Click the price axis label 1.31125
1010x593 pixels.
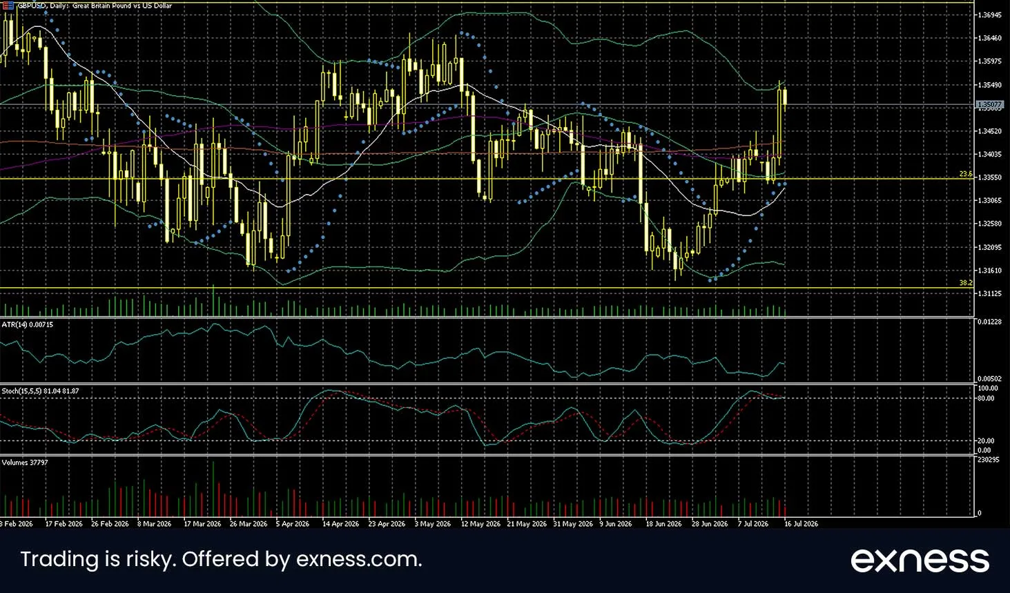(x=990, y=293)
